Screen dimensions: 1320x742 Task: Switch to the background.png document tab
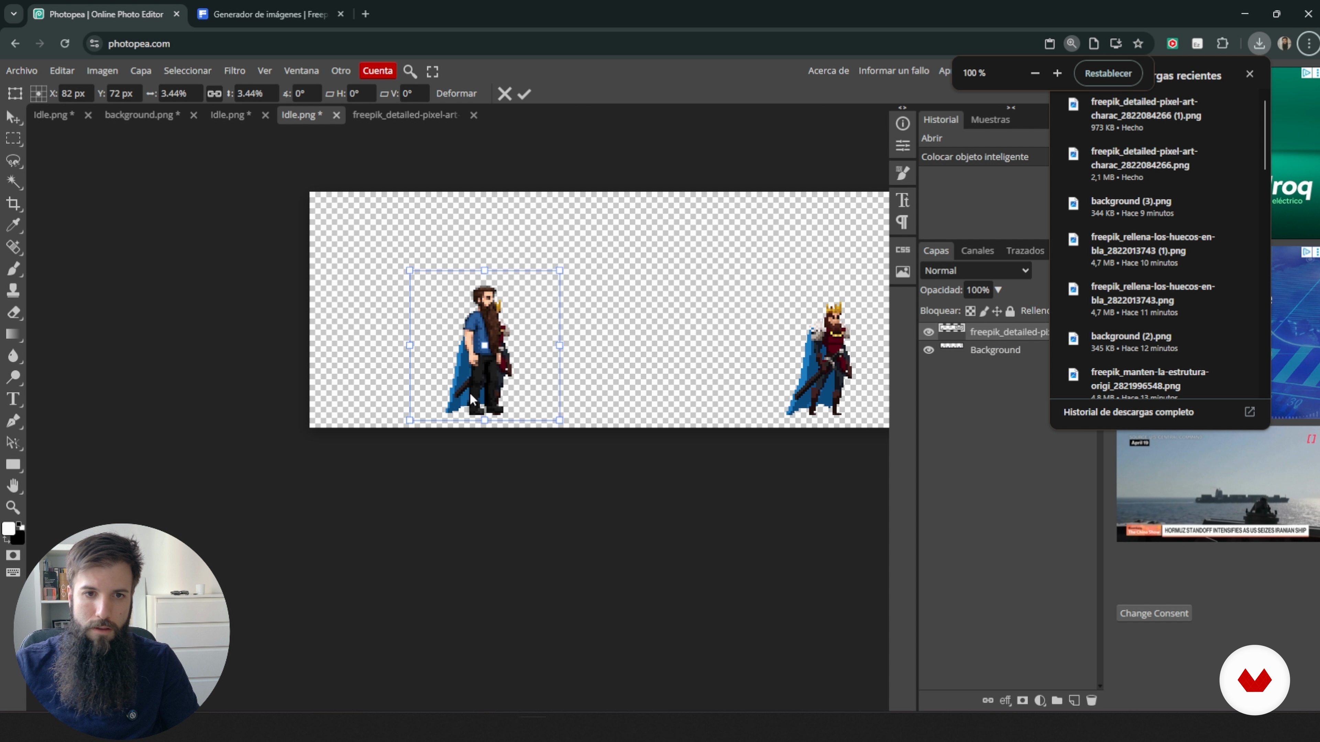(142, 115)
